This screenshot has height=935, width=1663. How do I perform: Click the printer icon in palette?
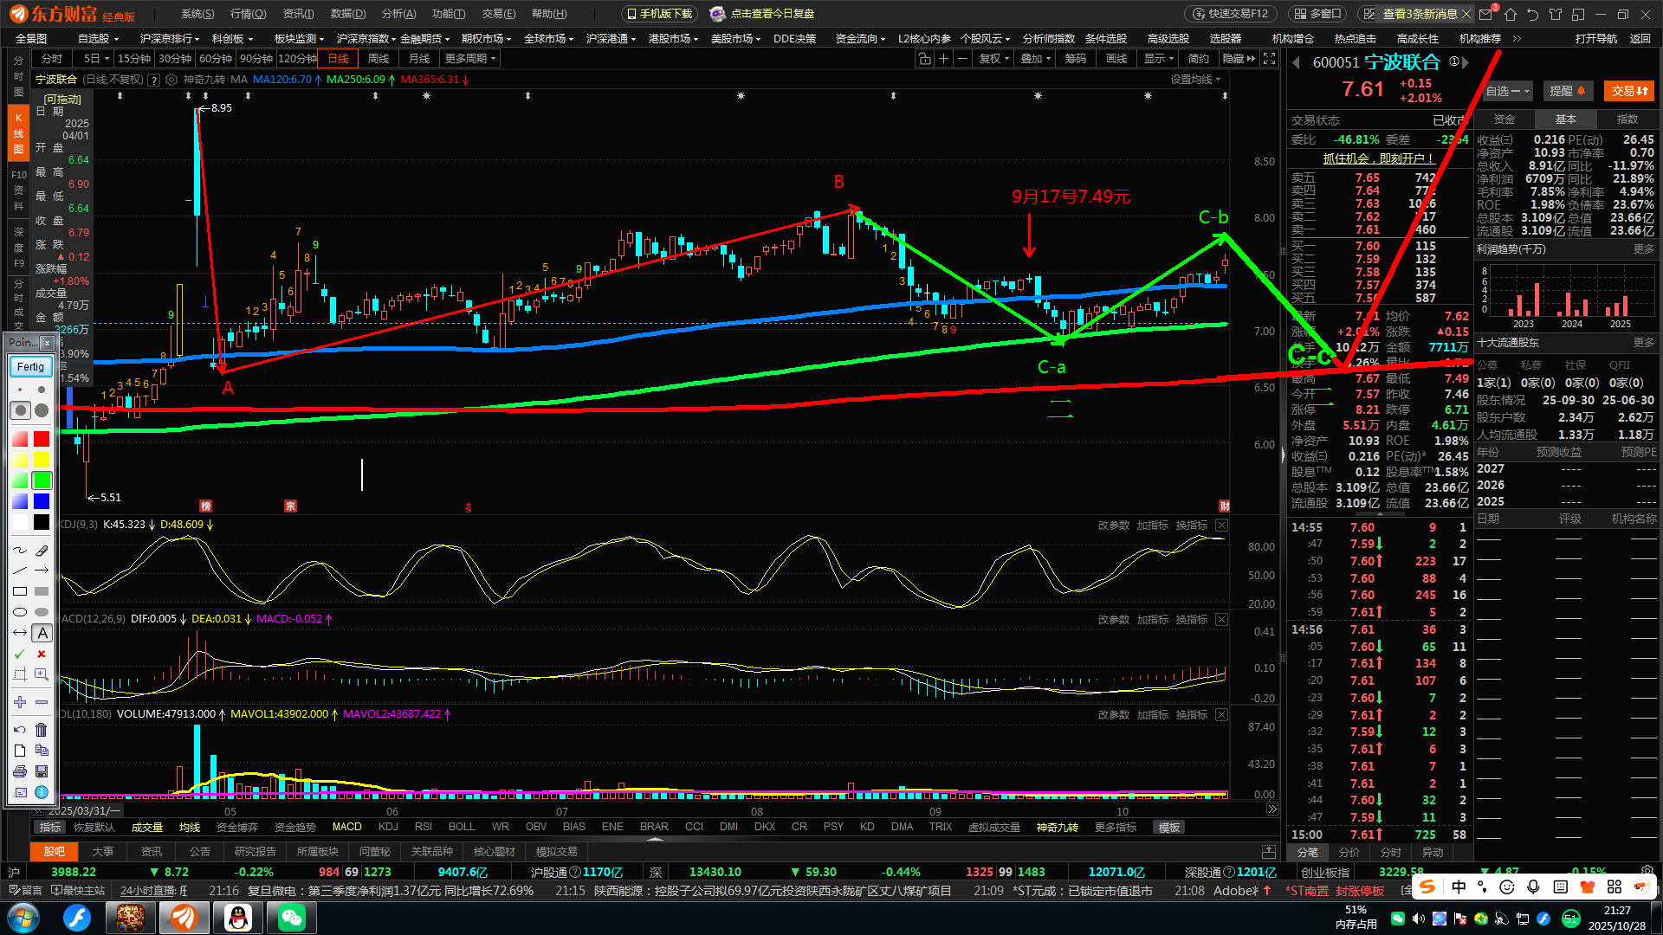(x=20, y=771)
